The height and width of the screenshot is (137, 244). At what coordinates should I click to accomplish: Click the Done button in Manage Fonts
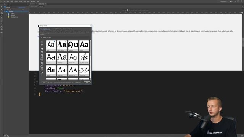[87, 83]
